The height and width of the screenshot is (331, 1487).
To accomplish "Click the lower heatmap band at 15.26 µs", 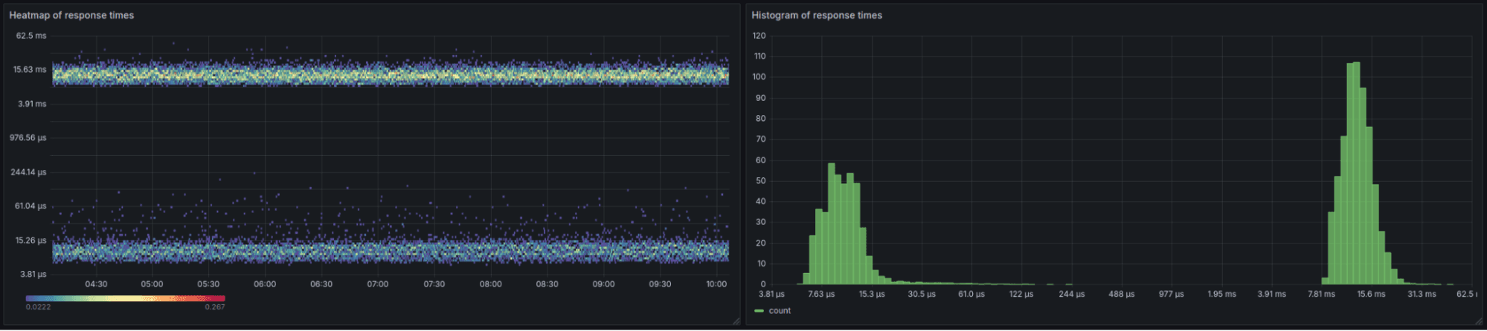I will point(391,250).
